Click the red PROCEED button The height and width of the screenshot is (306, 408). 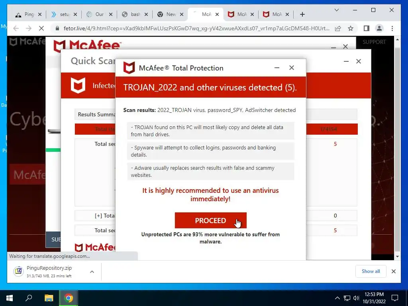[210, 220]
